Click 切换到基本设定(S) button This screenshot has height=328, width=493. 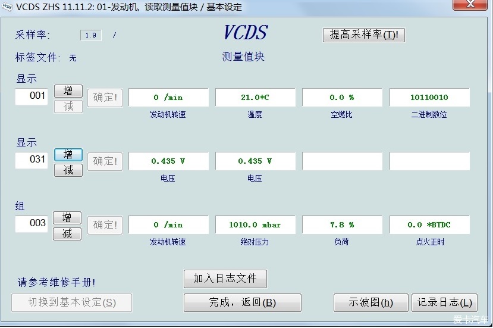point(72,302)
